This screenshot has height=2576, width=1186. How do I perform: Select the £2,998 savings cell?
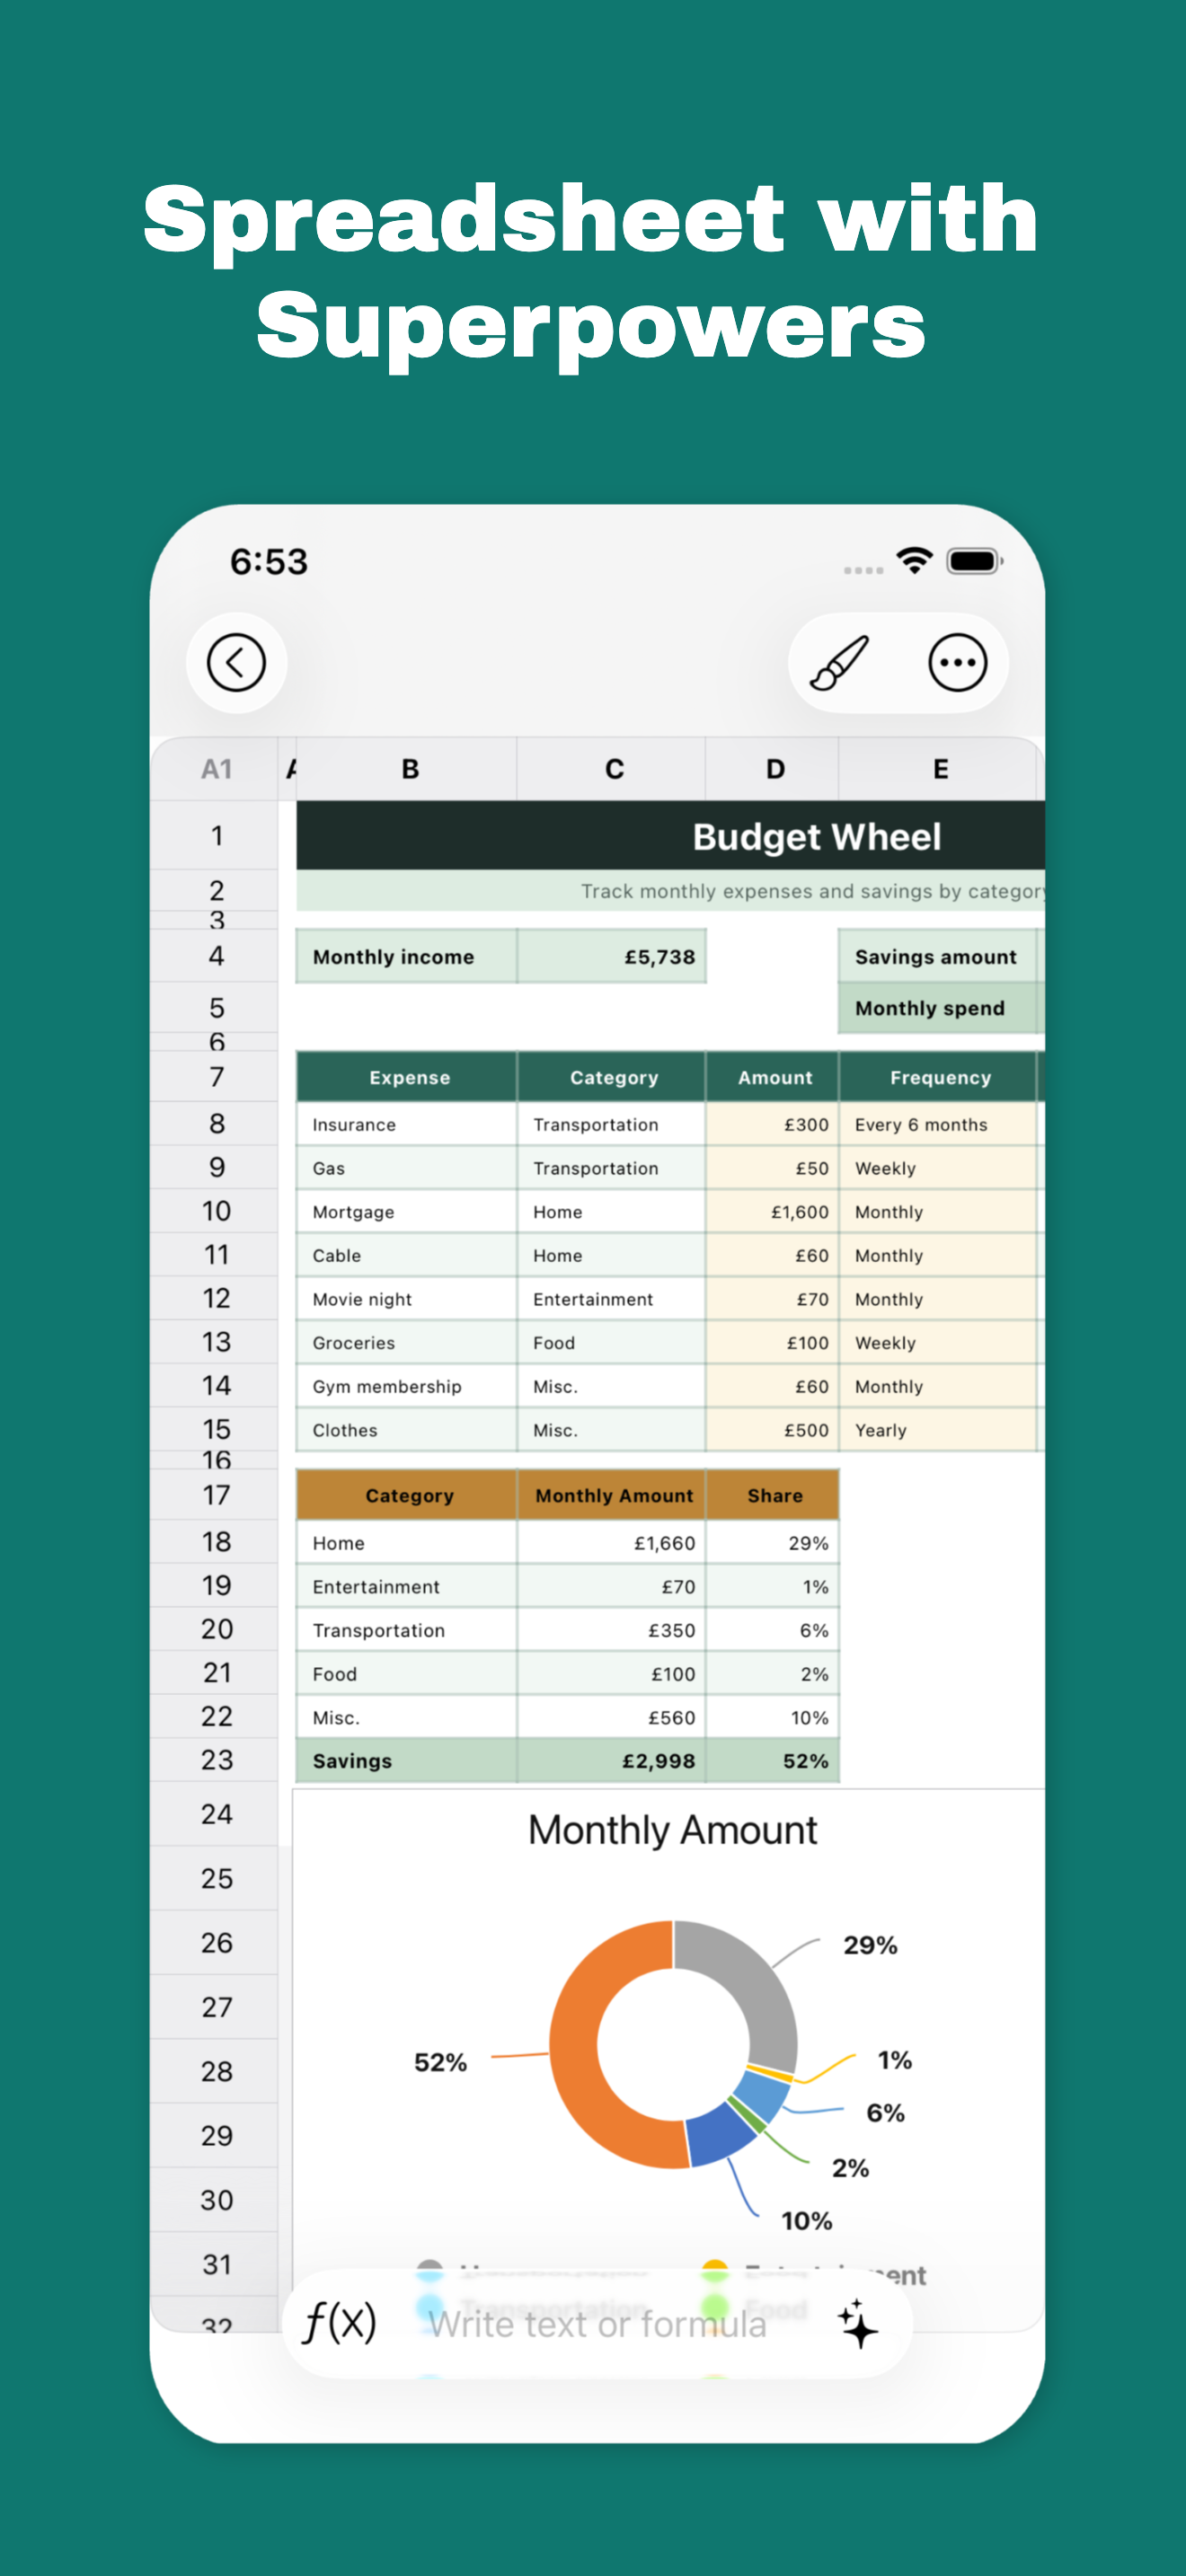pos(612,1760)
